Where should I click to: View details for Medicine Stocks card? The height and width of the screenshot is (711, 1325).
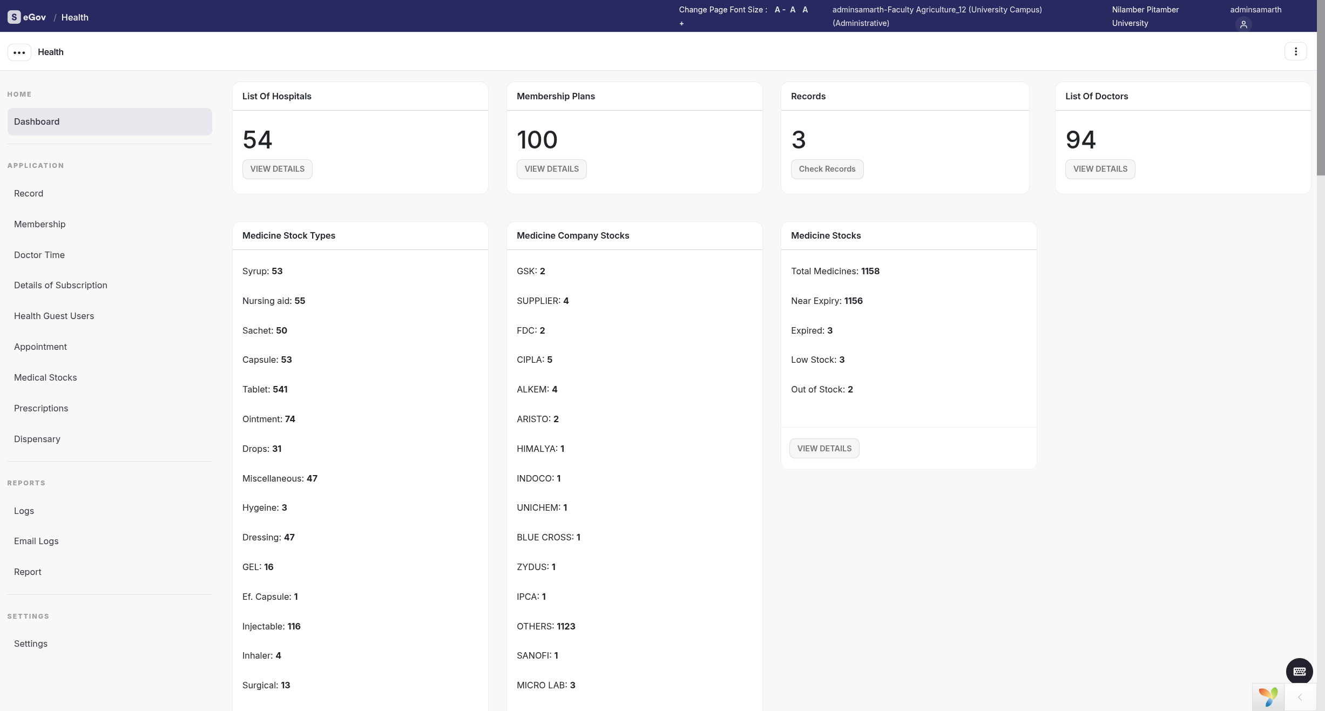[824, 449]
